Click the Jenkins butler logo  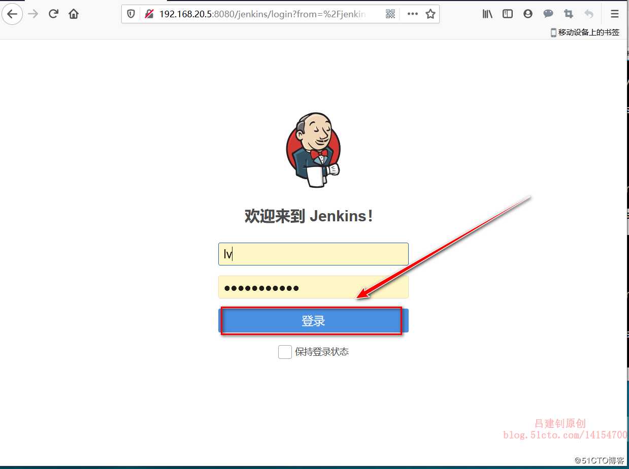tap(313, 150)
